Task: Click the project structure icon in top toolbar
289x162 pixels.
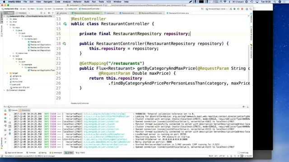Action: (247, 9)
